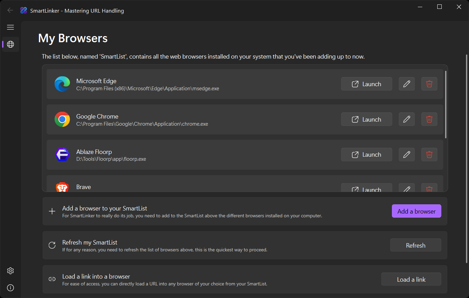Delete Google Chrome from SmartList

(429, 119)
